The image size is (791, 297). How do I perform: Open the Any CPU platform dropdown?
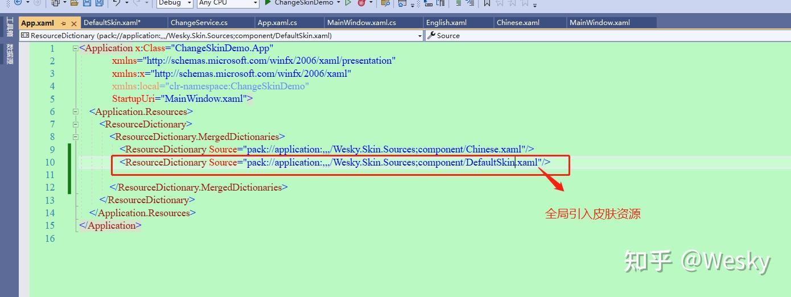coord(228,3)
